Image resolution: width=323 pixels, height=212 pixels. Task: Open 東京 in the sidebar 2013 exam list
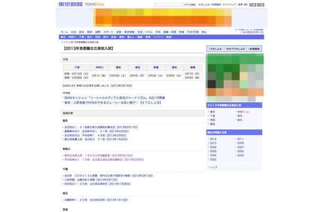click(212, 112)
